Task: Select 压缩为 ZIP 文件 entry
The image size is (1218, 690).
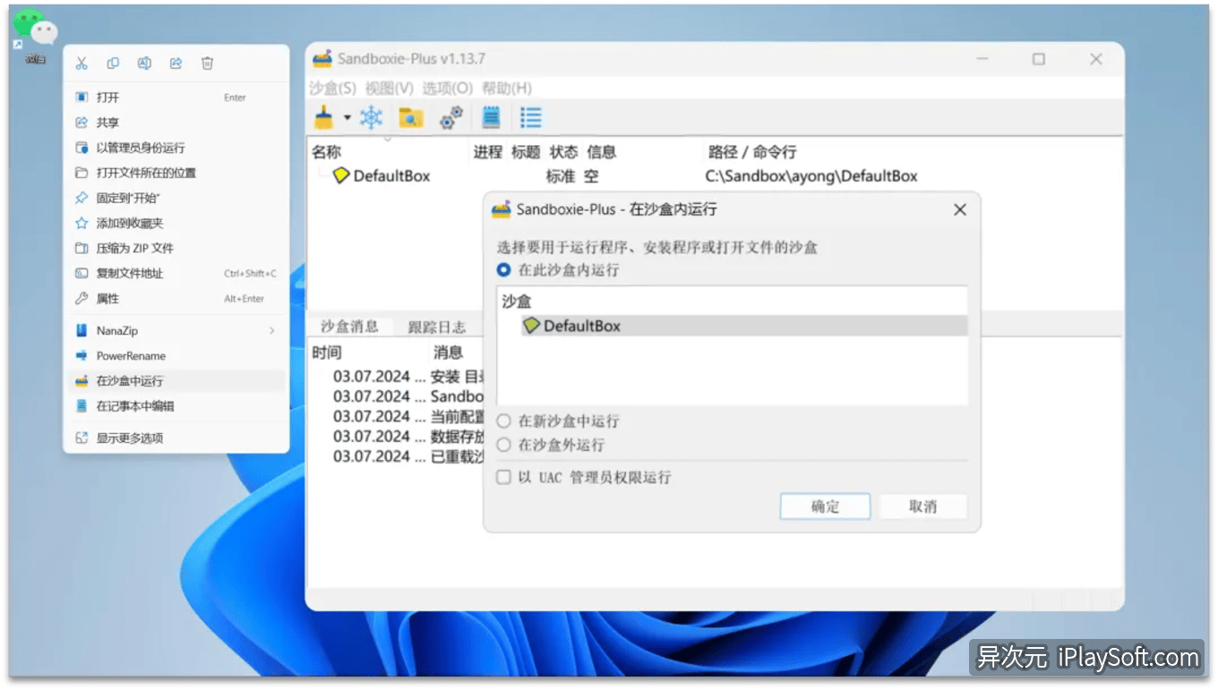Action: (x=176, y=248)
